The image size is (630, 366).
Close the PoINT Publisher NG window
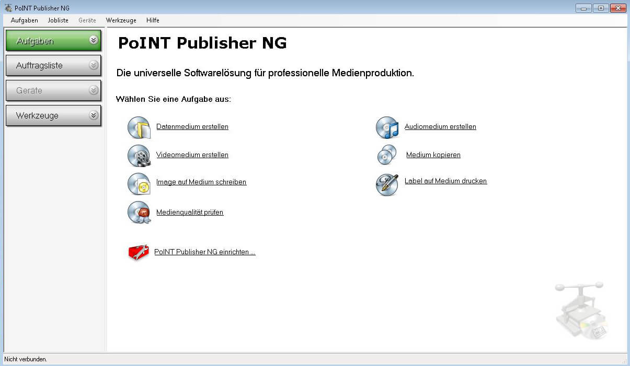[618, 8]
